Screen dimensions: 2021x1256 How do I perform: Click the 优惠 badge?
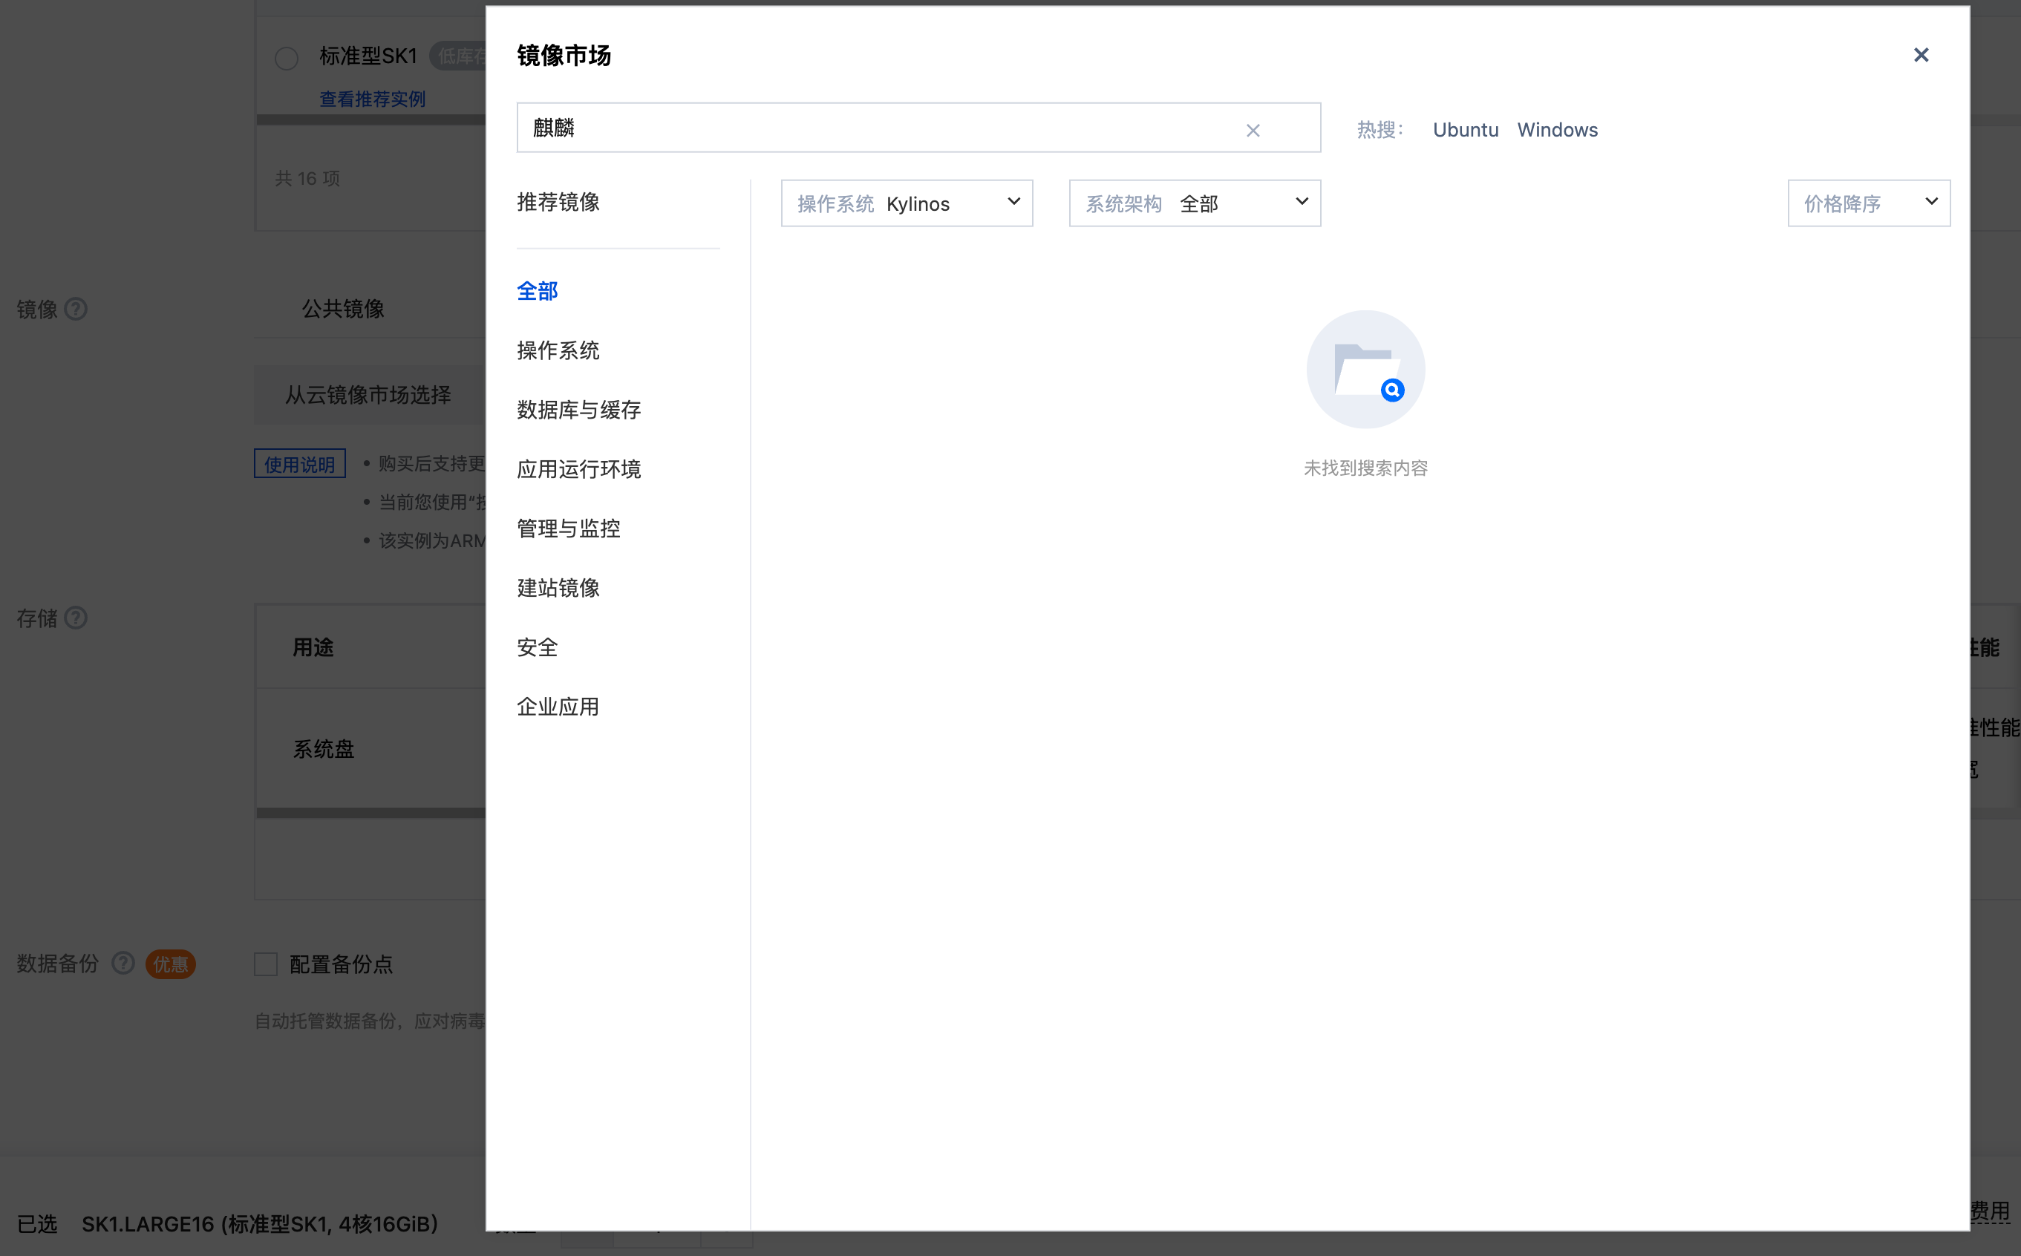pos(170,964)
